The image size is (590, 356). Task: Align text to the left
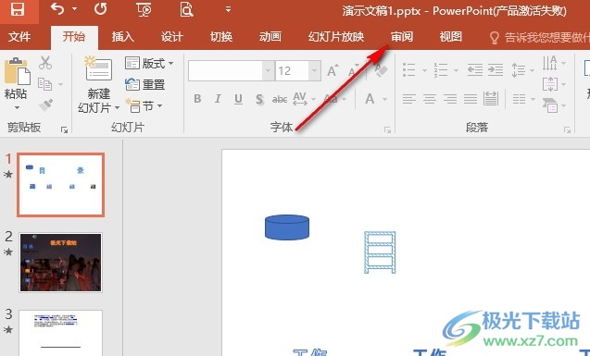pos(409,99)
